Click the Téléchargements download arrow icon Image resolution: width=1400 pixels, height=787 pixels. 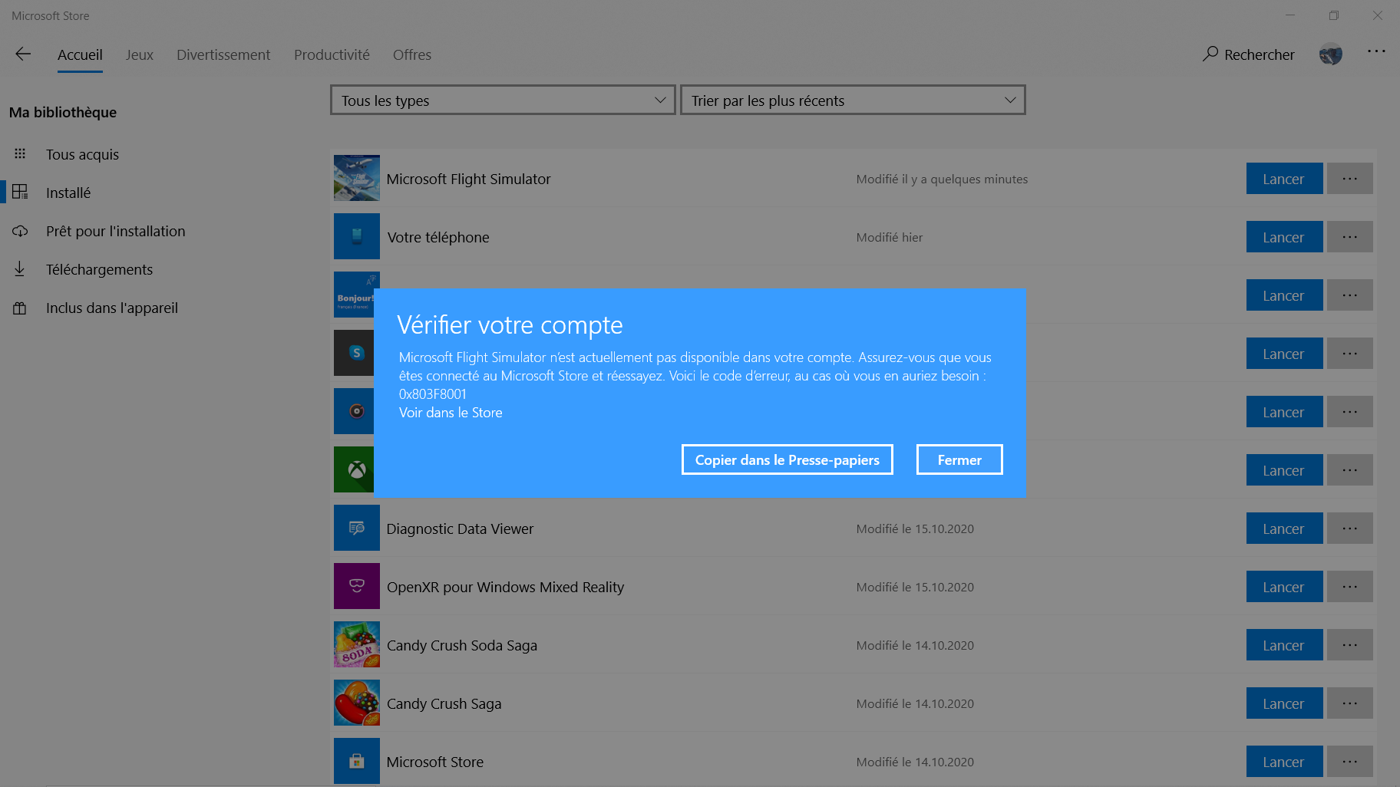20,268
